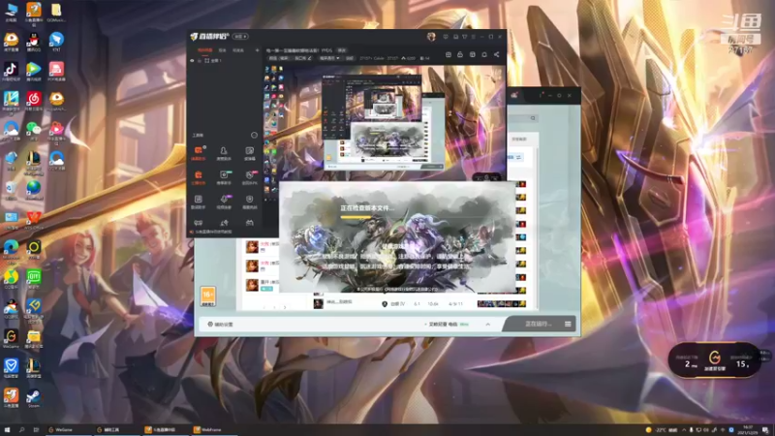Open the WeChat desktop icon
Viewport: 775px width, 436px height.
pyautogui.click(x=34, y=130)
